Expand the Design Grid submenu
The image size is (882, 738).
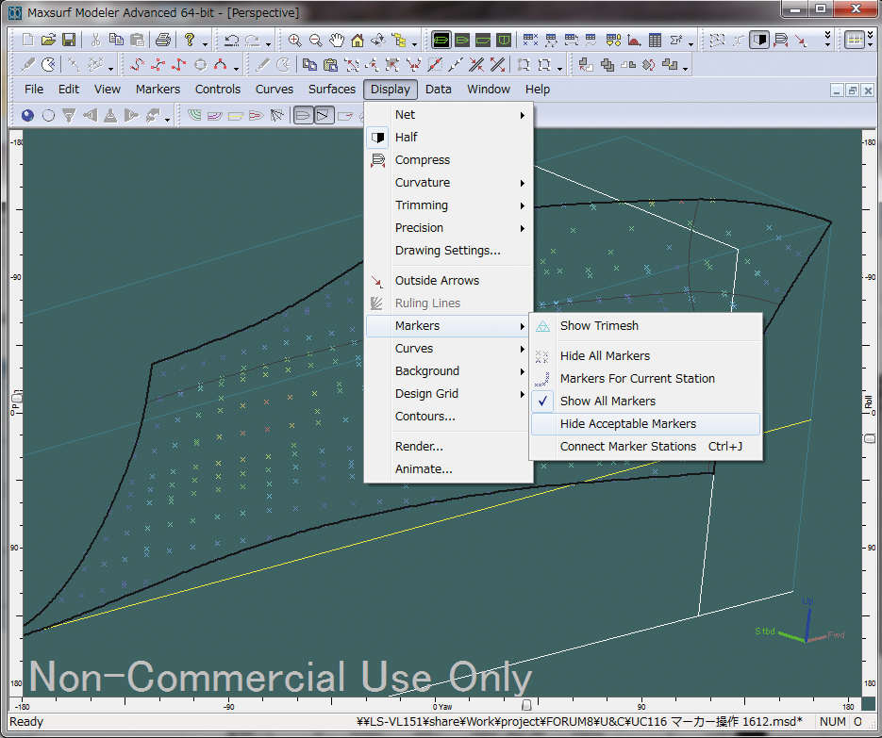pos(449,393)
